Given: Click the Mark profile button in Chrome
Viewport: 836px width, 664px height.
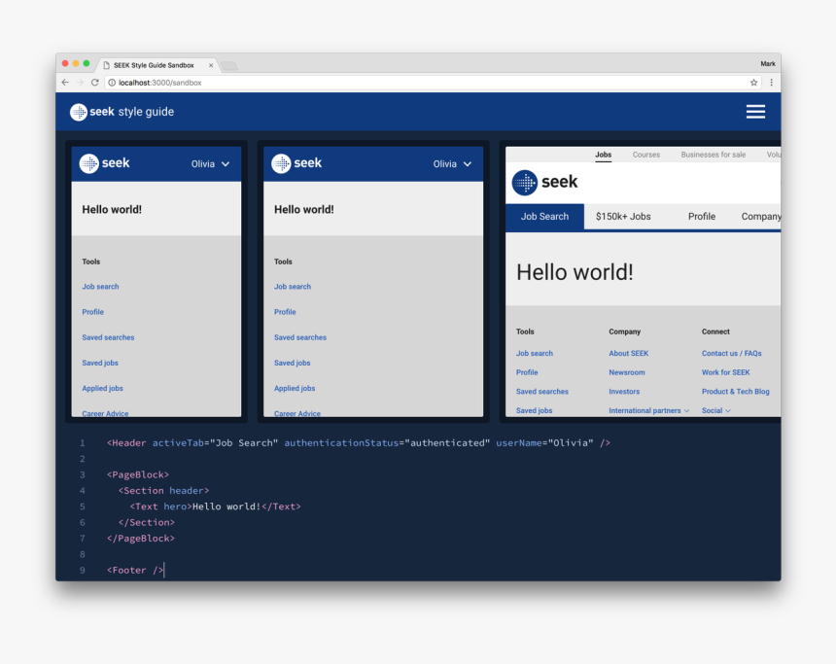Looking at the screenshot, I should click(767, 63).
